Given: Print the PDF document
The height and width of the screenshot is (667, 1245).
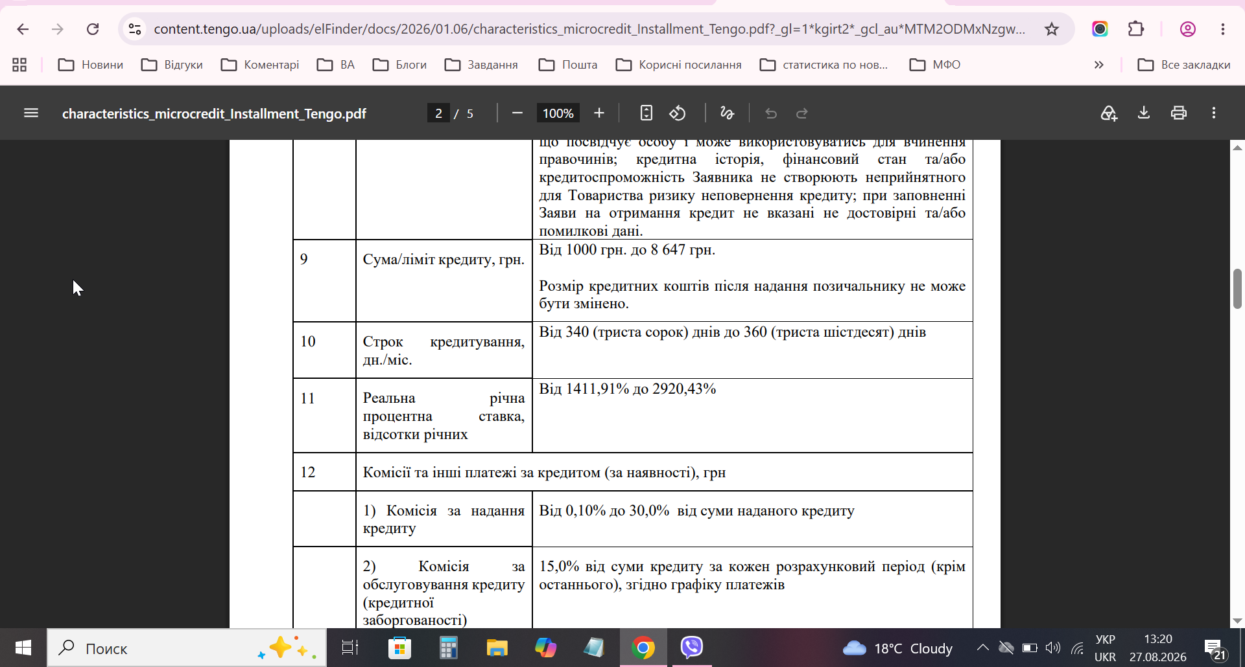Looking at the screenshot, I should click(1179, 113).
